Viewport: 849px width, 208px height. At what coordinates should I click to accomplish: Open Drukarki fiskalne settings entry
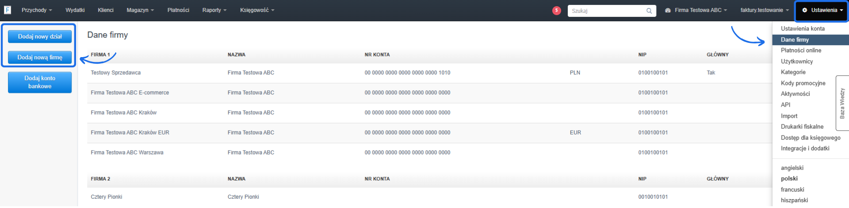(802, 127)
